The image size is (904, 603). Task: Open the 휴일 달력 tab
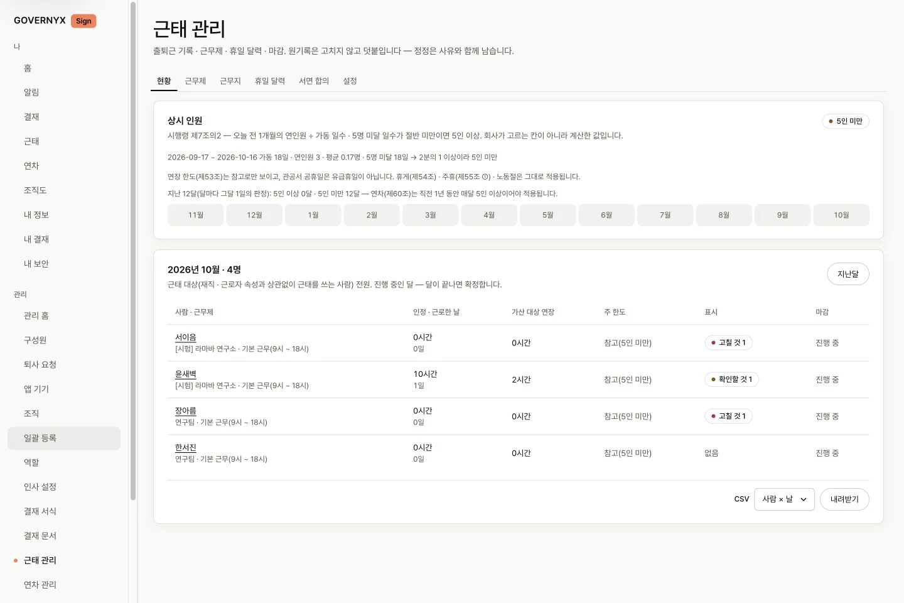point(270,81)
